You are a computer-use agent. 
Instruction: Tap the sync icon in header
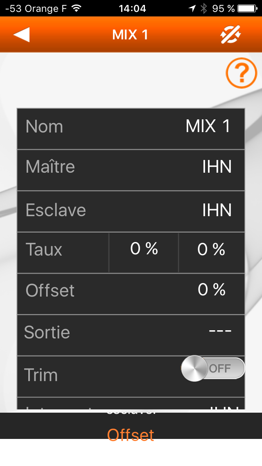coord(230,34)
